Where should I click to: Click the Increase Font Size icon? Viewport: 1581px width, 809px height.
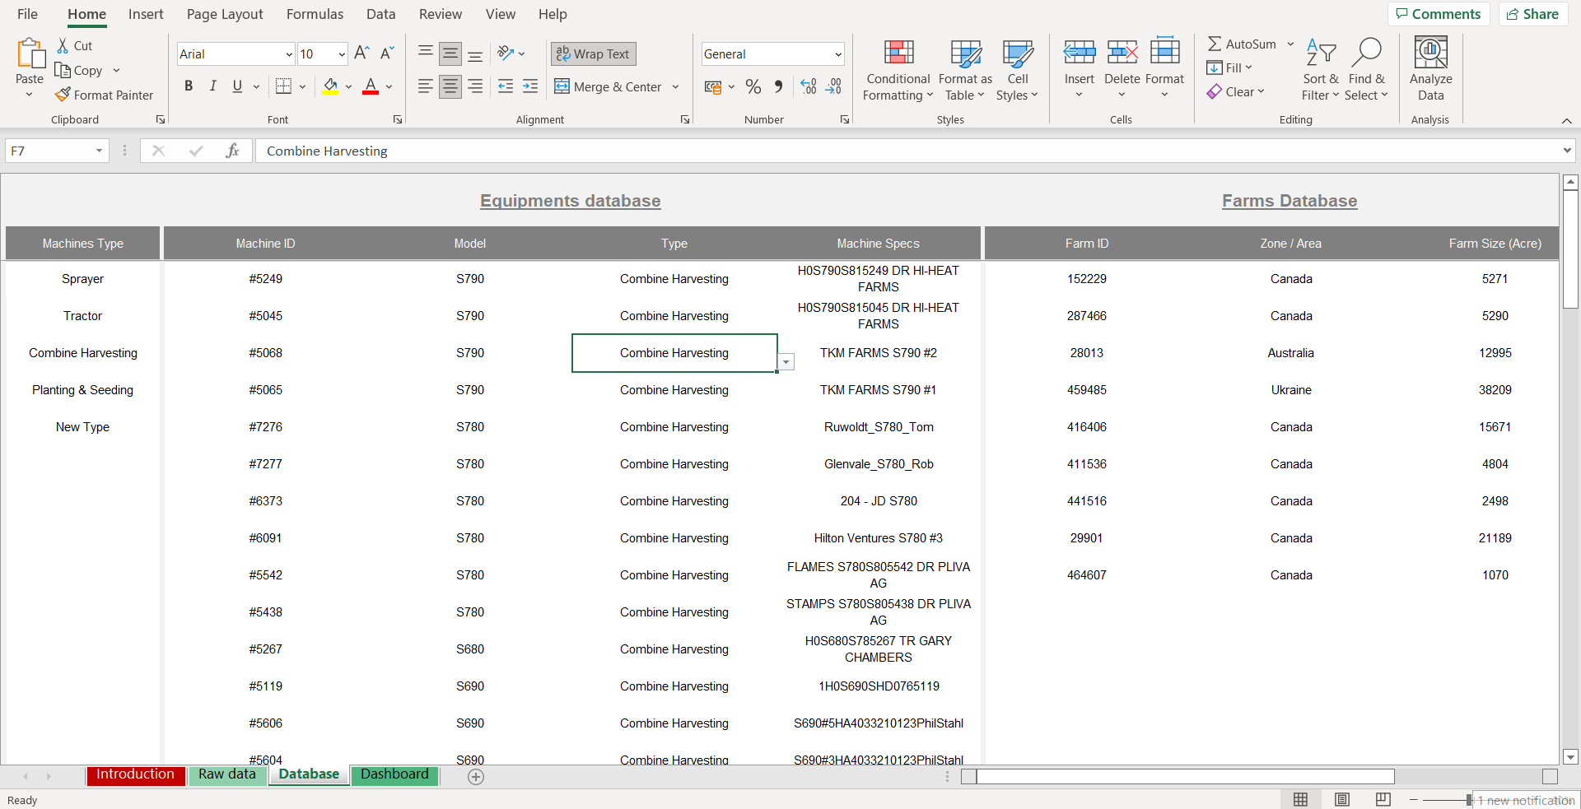tap(361, 53)
